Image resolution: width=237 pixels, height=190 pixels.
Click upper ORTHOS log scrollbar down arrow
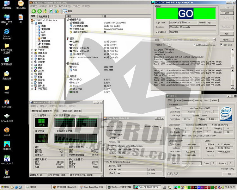pos(233,66)
